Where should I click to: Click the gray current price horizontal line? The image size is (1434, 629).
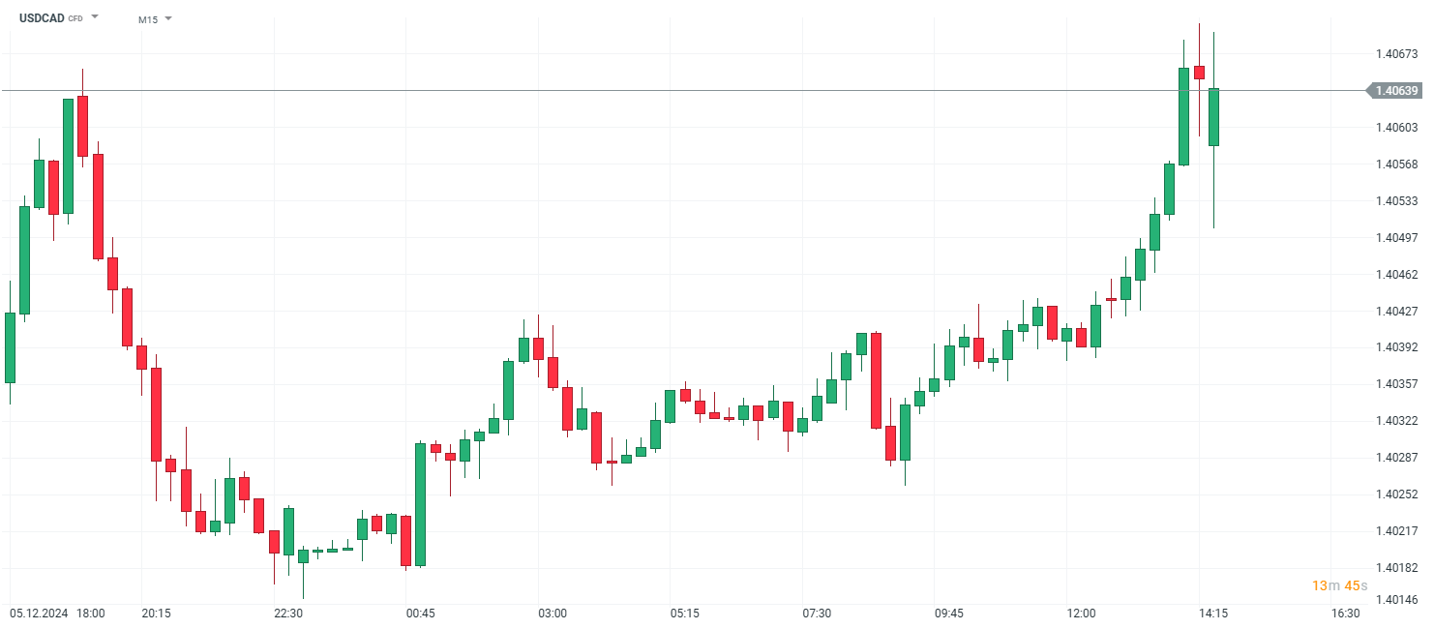coord(677,91)
